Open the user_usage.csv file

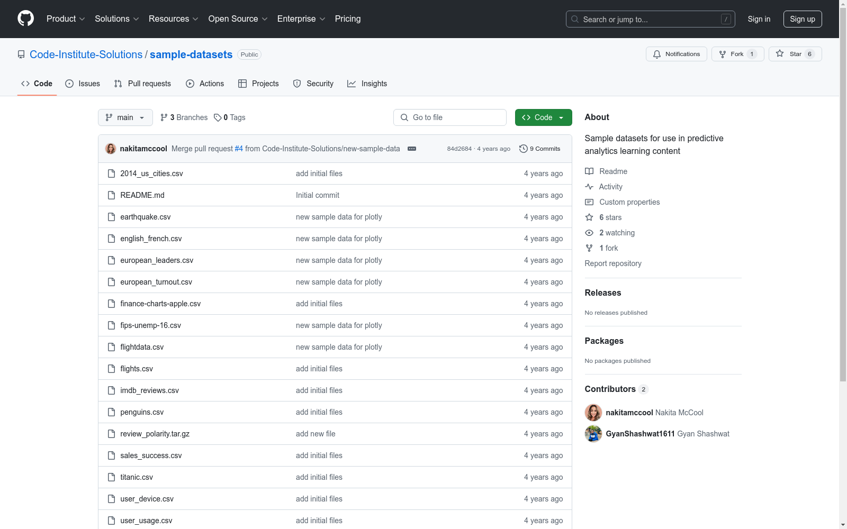click(146, 521)
